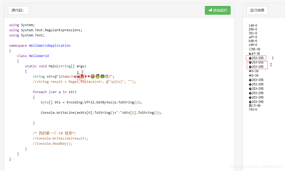The width and height of the screenshot is (285, 171).
Task: Click the '//Console.ReadKey();' comment line
Action: [53, 143]
